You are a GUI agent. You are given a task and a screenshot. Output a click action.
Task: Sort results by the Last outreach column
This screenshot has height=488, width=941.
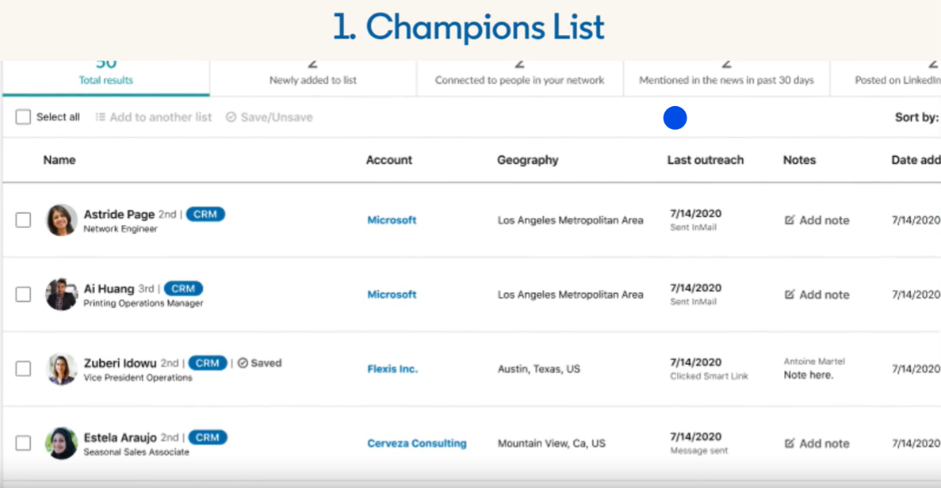[706, 160]
